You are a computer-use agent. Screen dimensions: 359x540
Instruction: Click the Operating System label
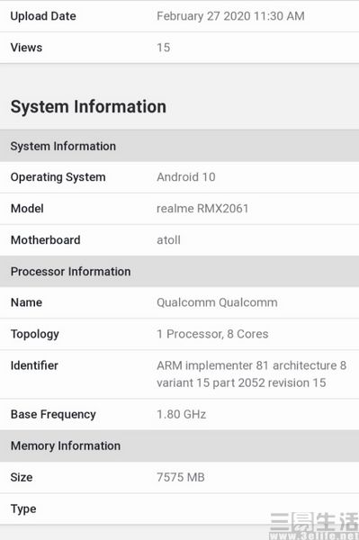(58, 177)
